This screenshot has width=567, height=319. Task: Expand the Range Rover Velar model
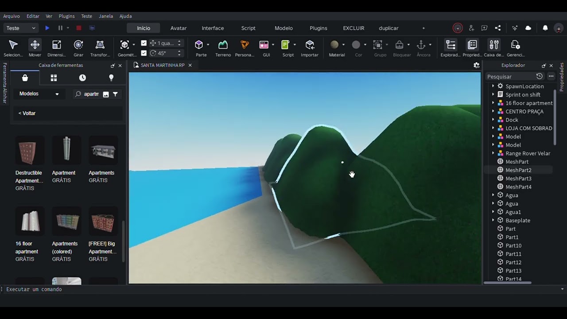click(x=493, y=153)
